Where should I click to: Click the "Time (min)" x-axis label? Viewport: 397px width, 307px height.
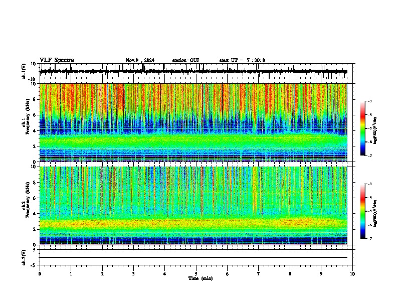(x=201, y=278)
